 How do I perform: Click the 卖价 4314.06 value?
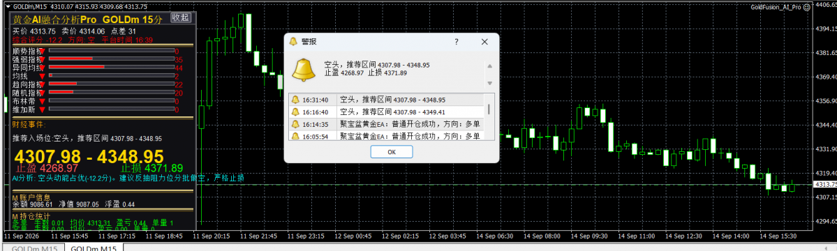click(x=83, y=31)
